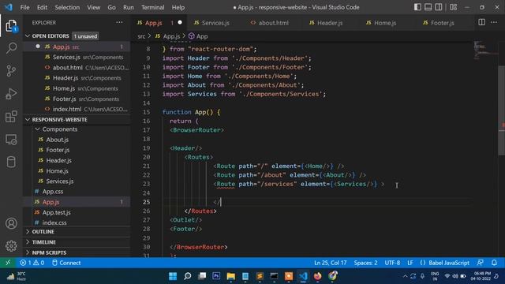Open Remote Explorer icon in activity bar
The image size is (505, 284).
click(x=11, y=140)
